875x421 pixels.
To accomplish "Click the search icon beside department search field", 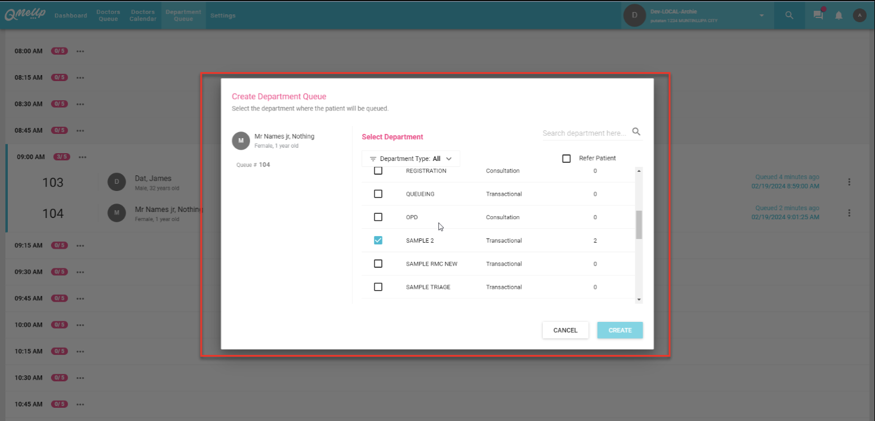I will pyautogui.click(x=636, y=132).
